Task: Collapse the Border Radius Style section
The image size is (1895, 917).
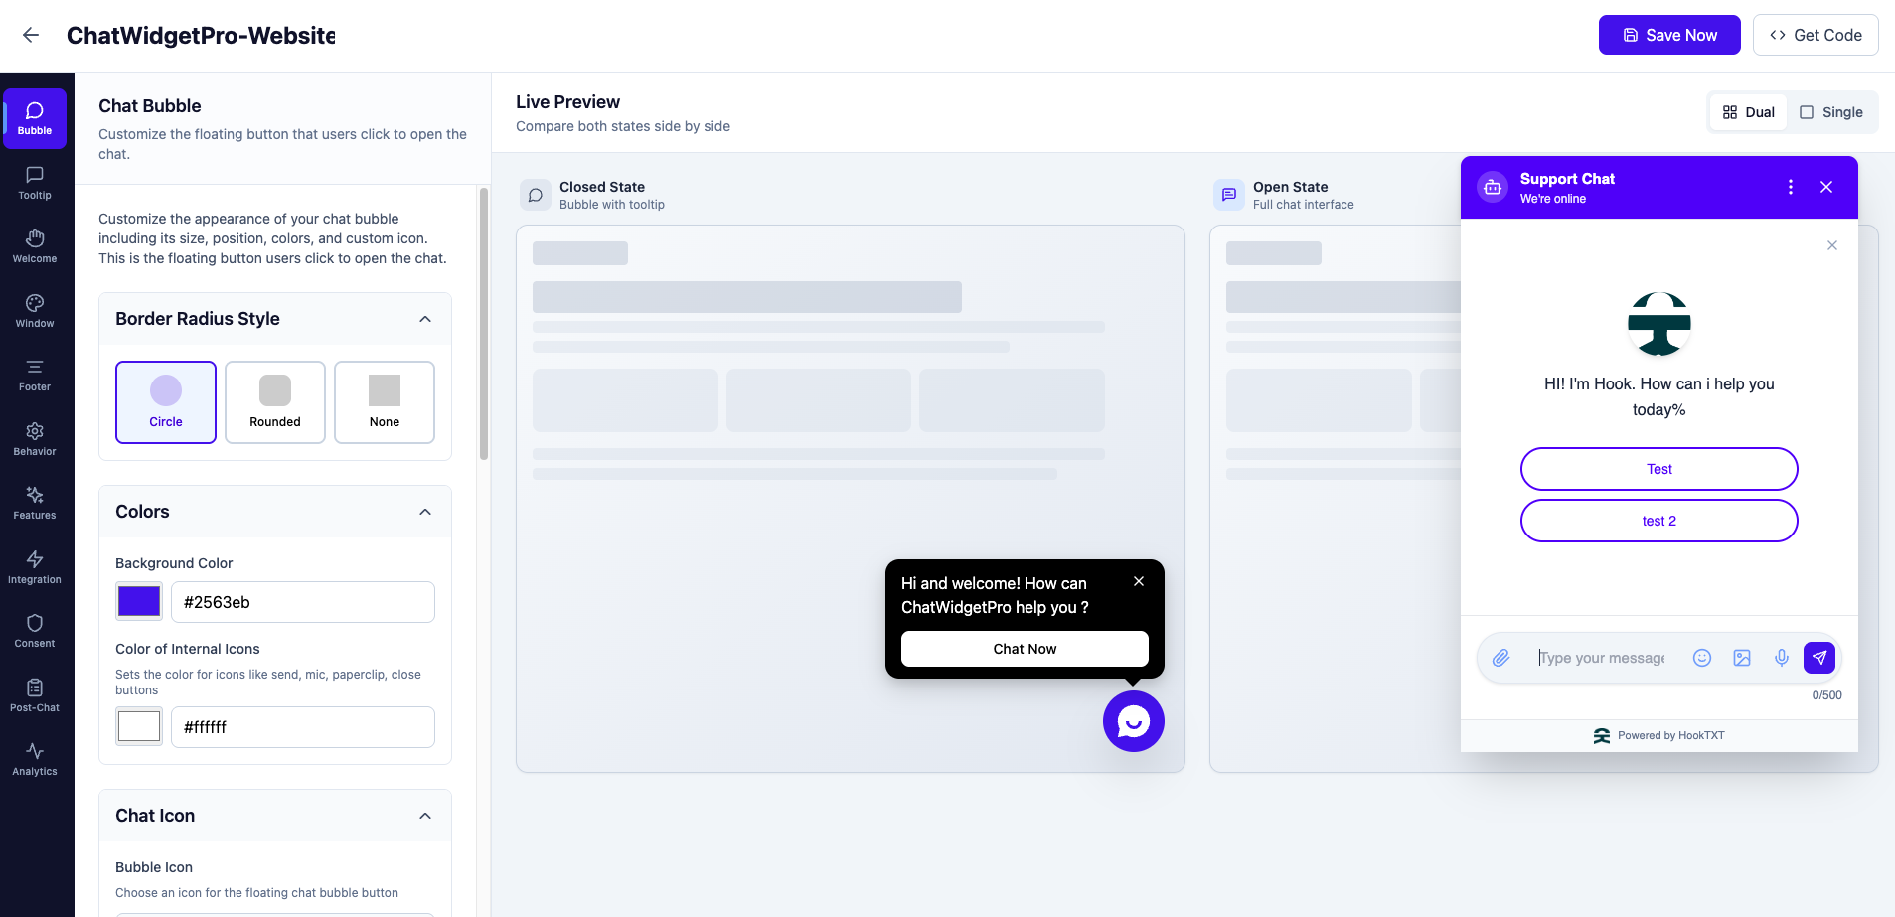Action: pyautogui.click(x=425, y=319)
